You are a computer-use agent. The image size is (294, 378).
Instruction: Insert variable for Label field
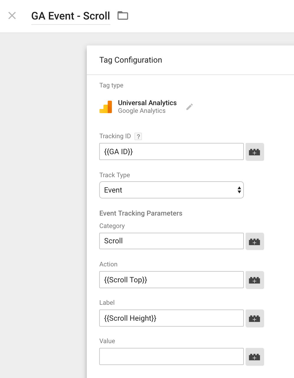coord(254,318)
